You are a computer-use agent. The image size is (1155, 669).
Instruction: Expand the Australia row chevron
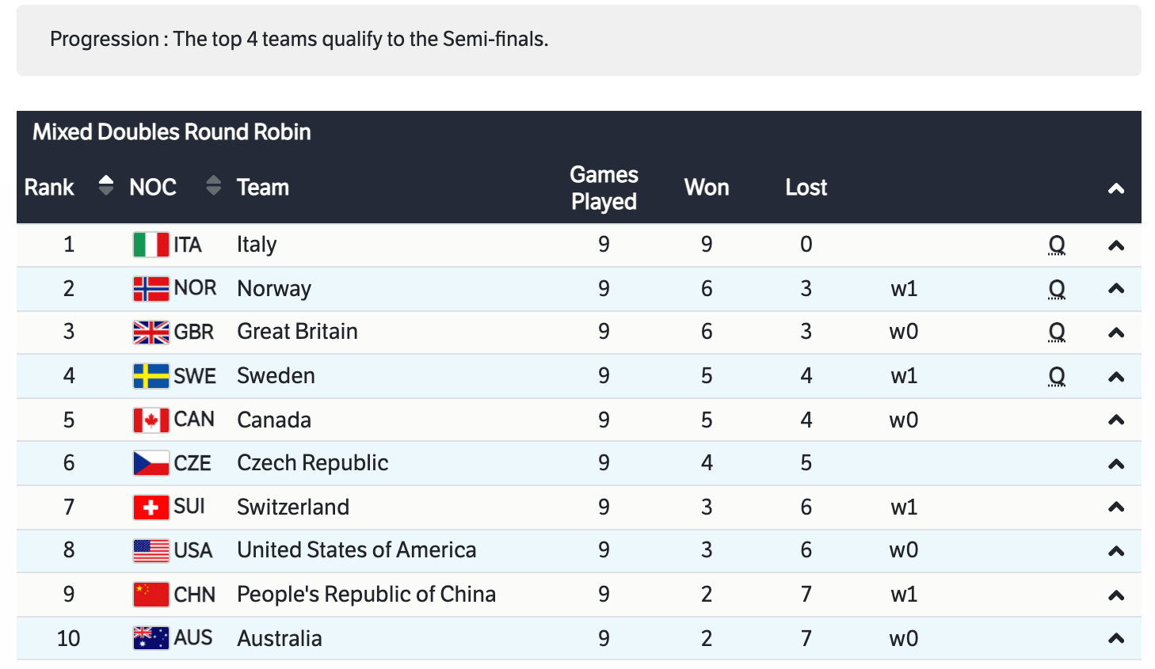click(1115, 638)
